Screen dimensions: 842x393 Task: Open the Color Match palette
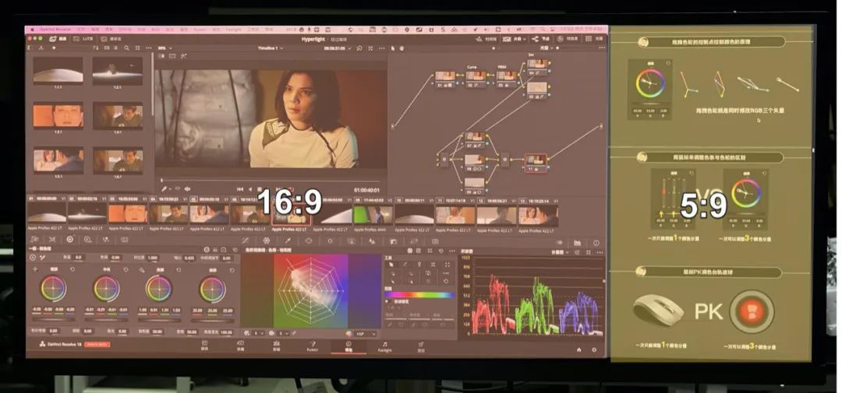point(52,240)
